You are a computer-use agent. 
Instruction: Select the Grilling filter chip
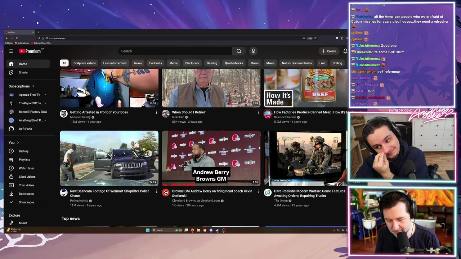pyautogui.click(x=337, y=63)
